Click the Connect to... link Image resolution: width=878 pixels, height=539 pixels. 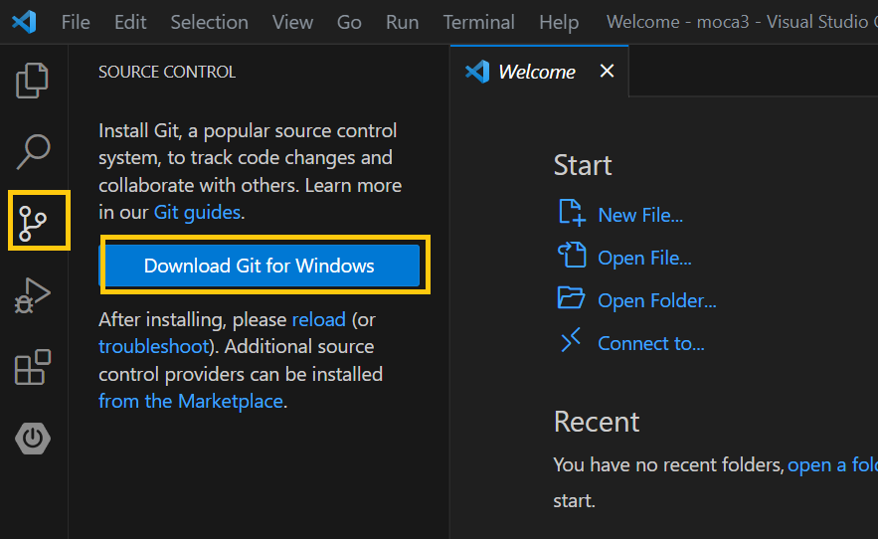651,343
